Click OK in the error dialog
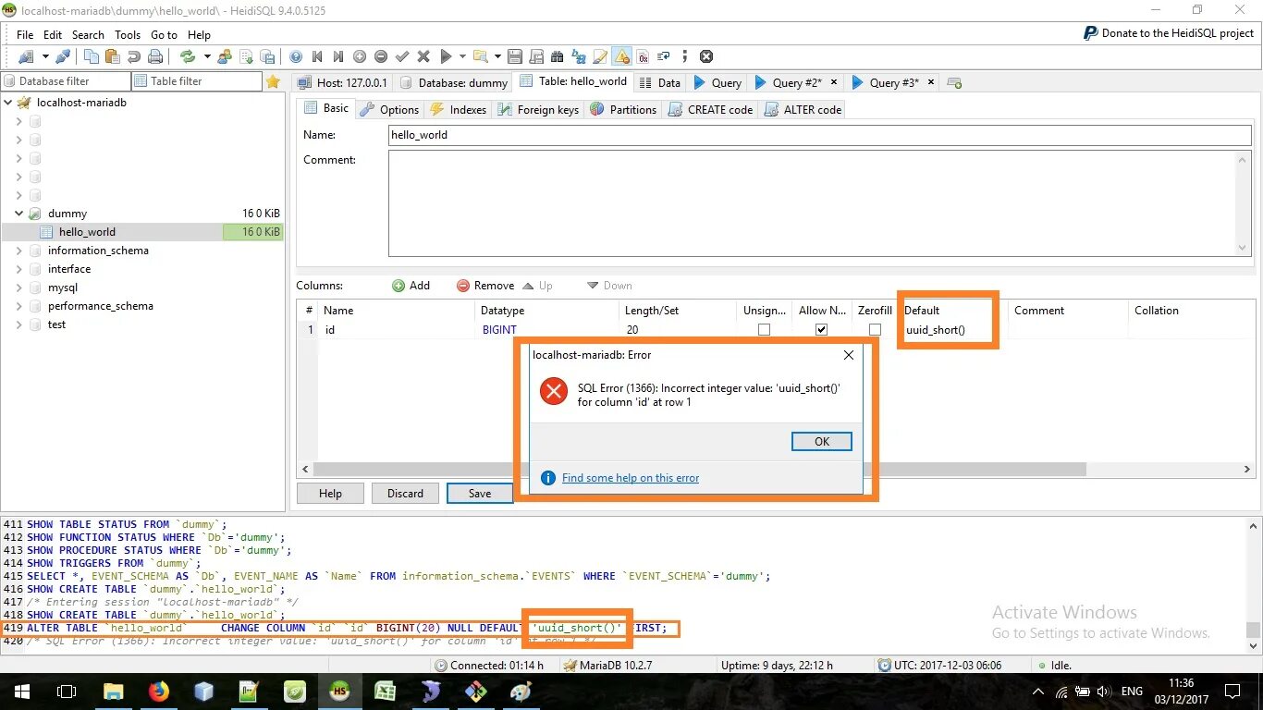The image size is (1263, 710). coord(821,442)
